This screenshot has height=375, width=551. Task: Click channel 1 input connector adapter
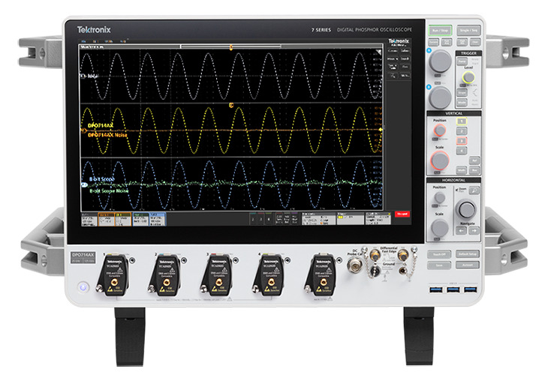tap(113, 275)
